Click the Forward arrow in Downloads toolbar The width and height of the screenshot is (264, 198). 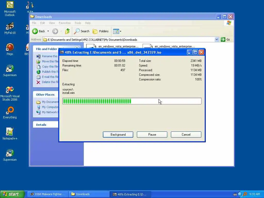coord(55,31)
